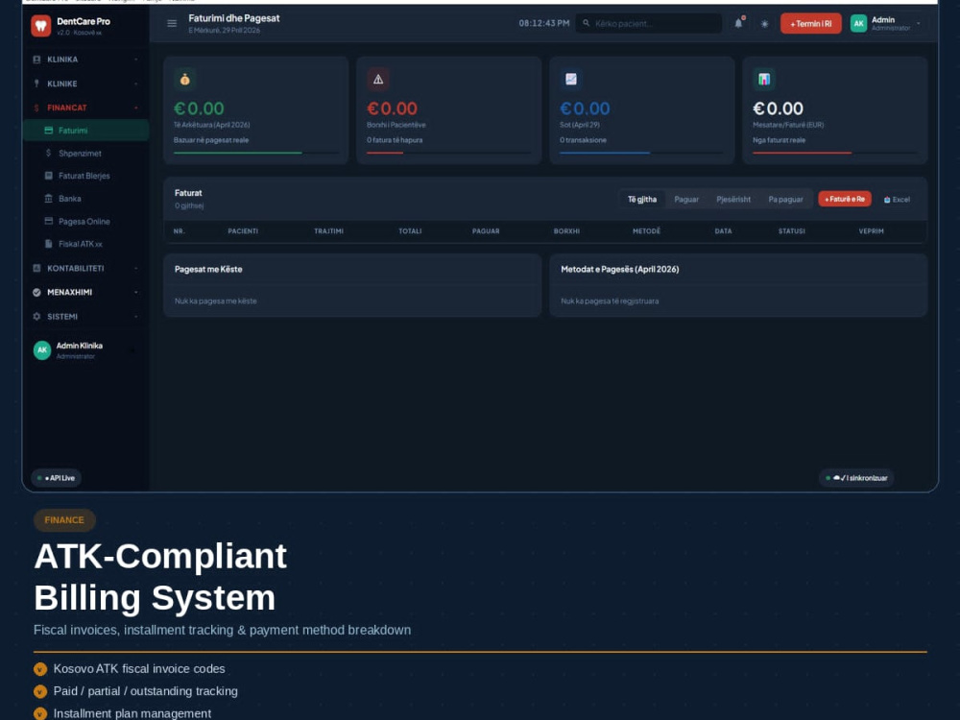Click the + Faturë e Re button
The image size is (960, 720).
point(844,199)
